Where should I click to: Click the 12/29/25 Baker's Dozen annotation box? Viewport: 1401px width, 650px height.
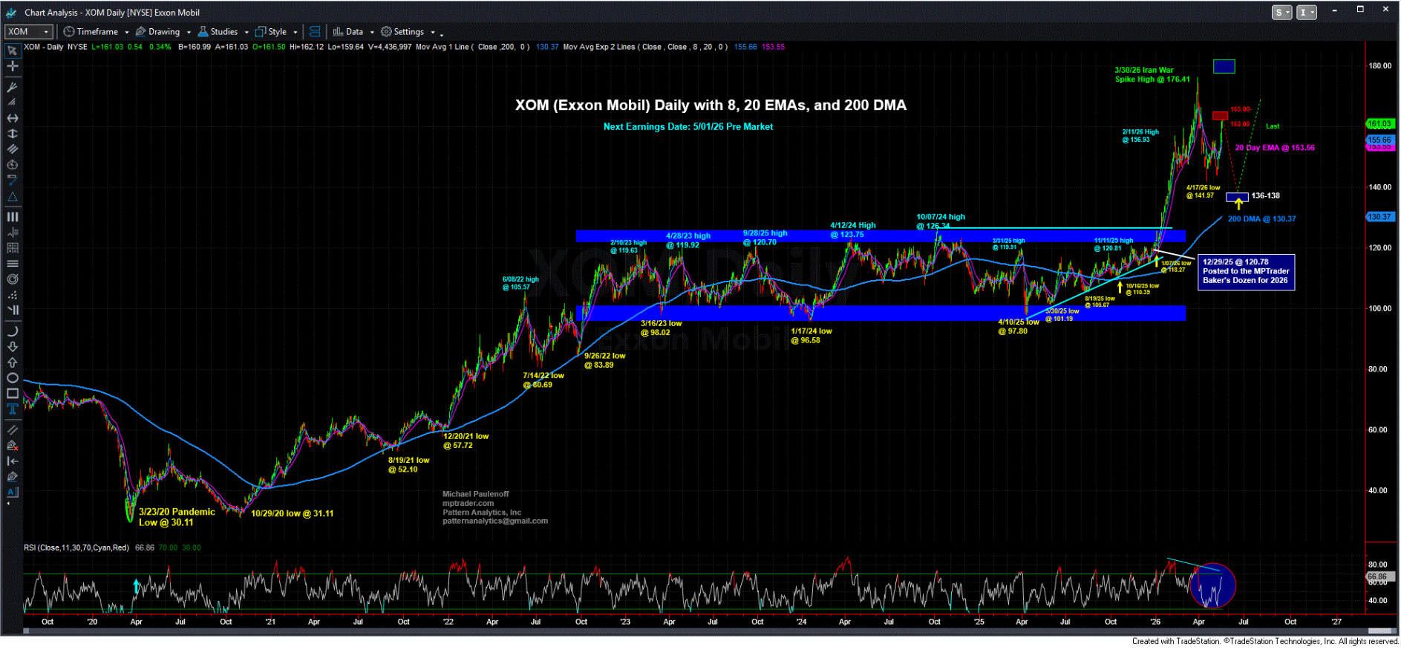tap(1246, 272)
